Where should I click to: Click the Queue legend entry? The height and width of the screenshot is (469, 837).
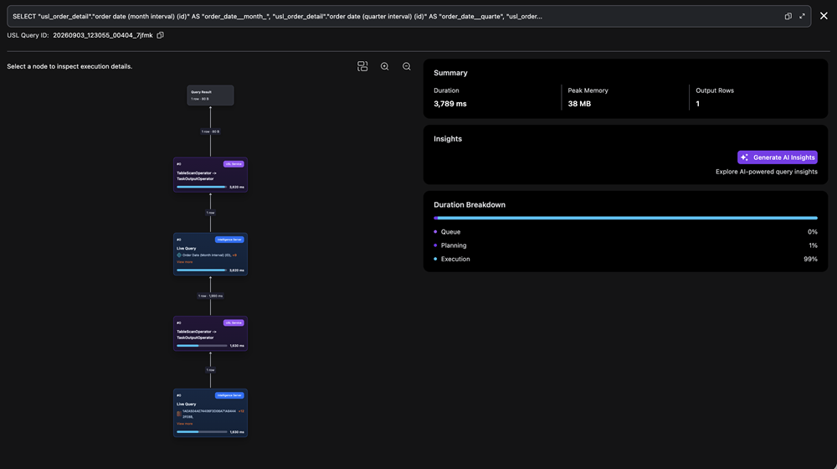pos(450,232)
